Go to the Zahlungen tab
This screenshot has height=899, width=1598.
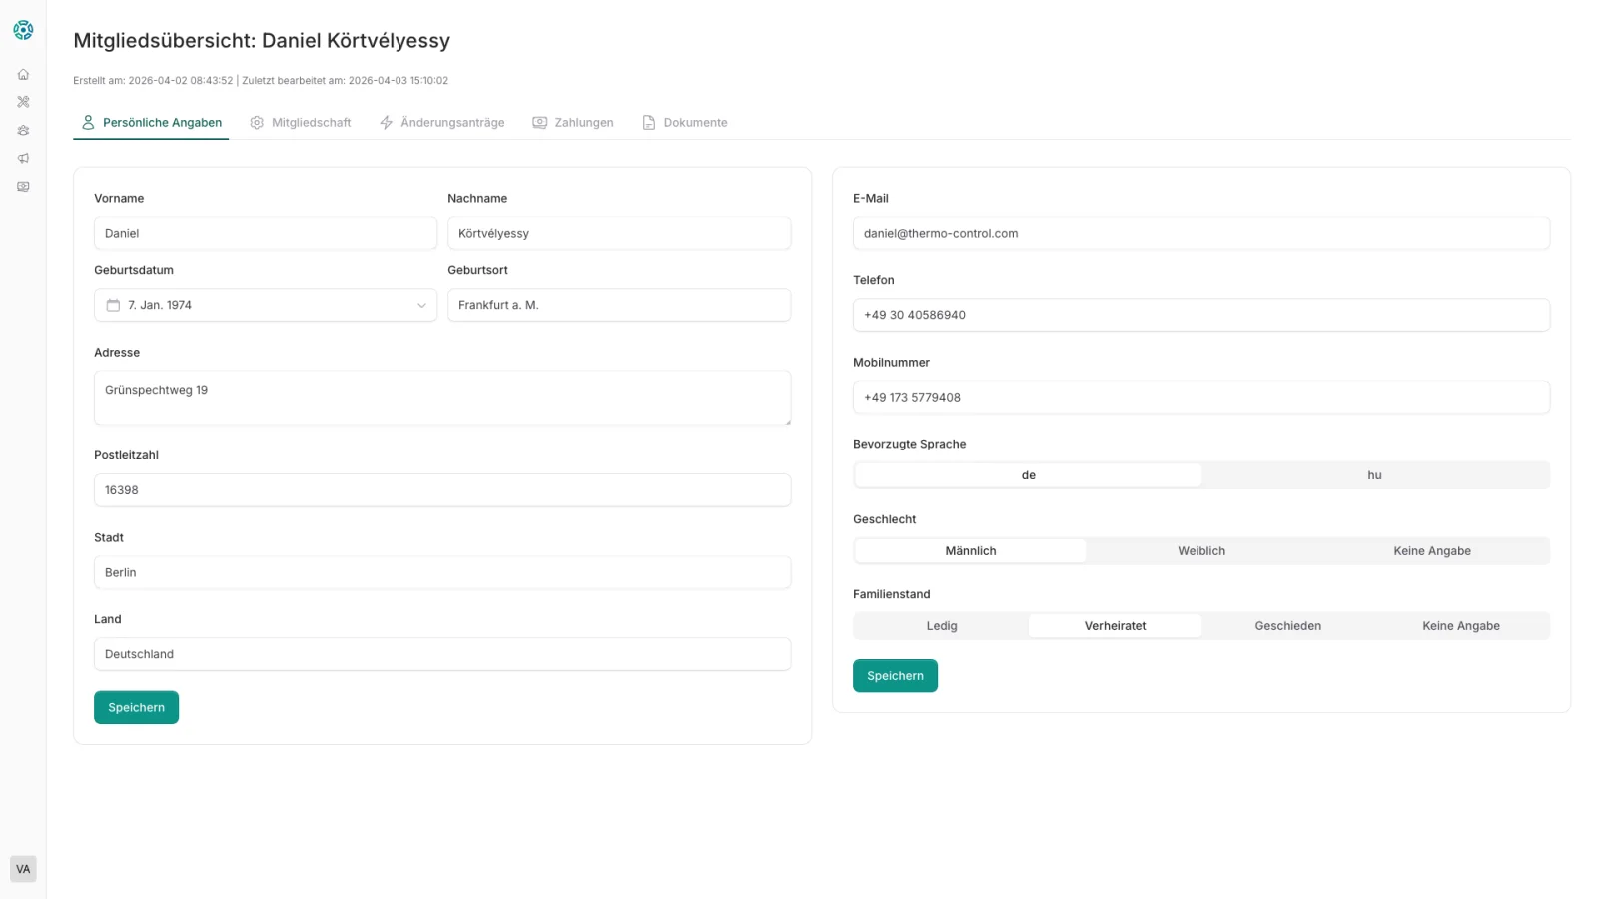click(573, 123)
